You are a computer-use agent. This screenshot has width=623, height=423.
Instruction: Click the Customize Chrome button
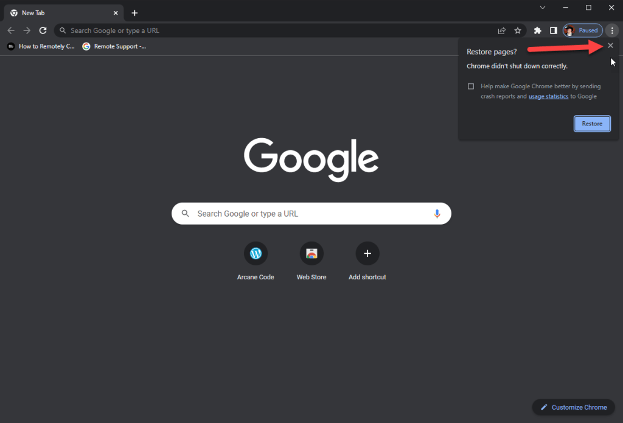click(573, 407)
